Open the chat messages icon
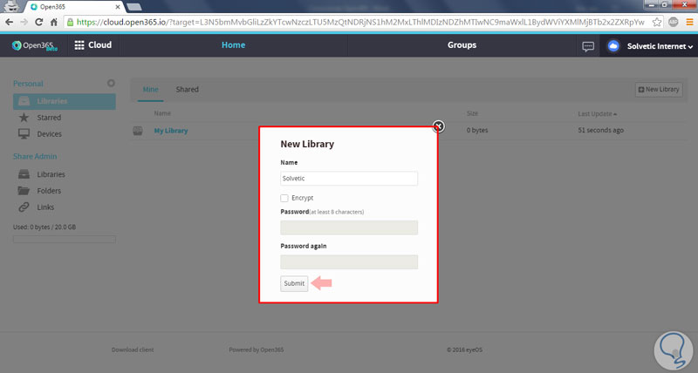698x373 pixels. pos(588,46)
